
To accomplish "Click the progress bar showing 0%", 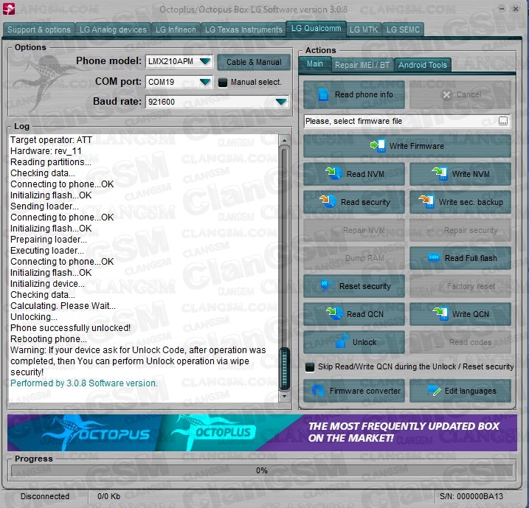I will [262, 470].
